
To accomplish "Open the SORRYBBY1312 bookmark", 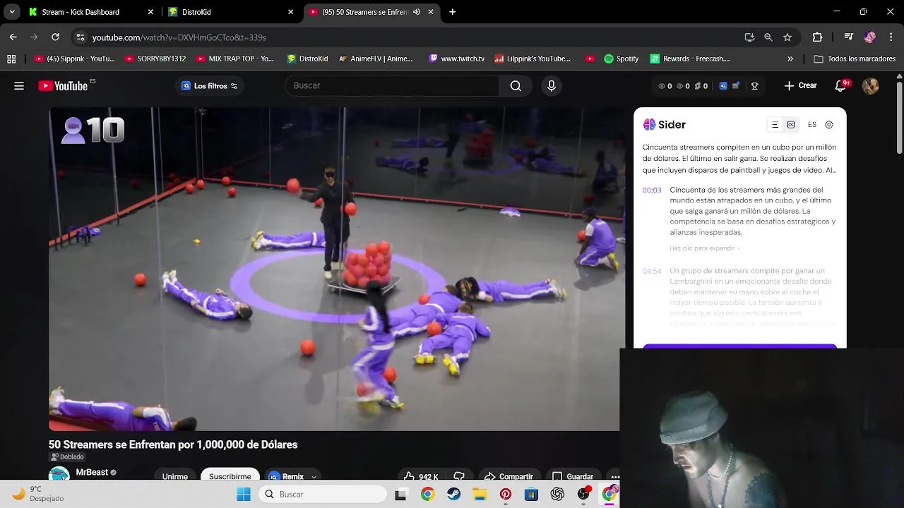I will click(x=154, y=59).
